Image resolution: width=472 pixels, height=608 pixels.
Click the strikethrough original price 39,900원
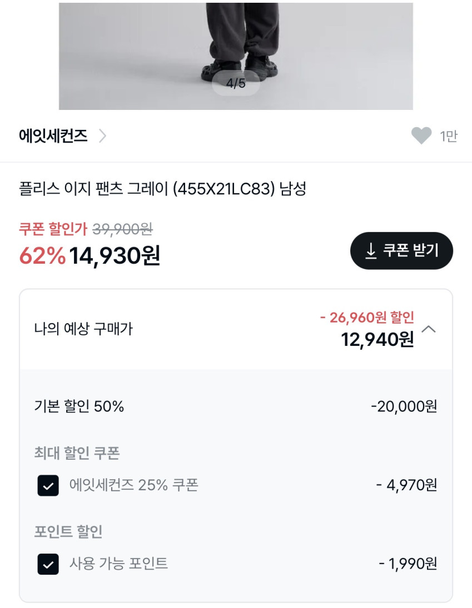click(122, 228)
